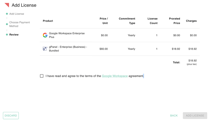The image size is (210, 121).
Task: Click gPanel - Enterprise (Business) - Bundled name
Action: [68, 49]
